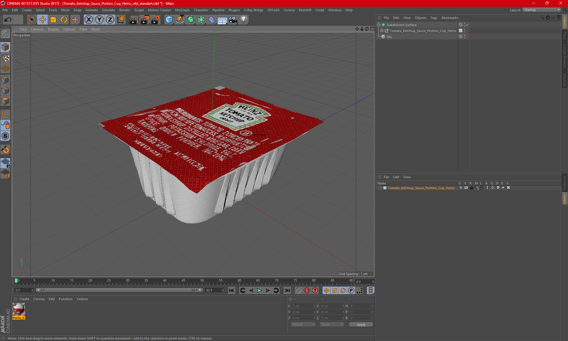Open World coordinate dropdown
The image size is (568, 341).
[303, 324]
